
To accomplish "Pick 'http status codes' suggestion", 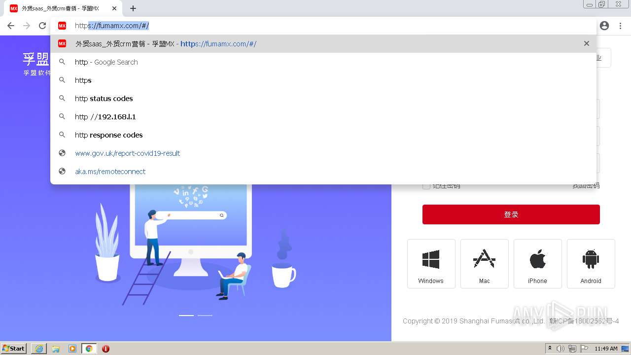I will 323,99.
